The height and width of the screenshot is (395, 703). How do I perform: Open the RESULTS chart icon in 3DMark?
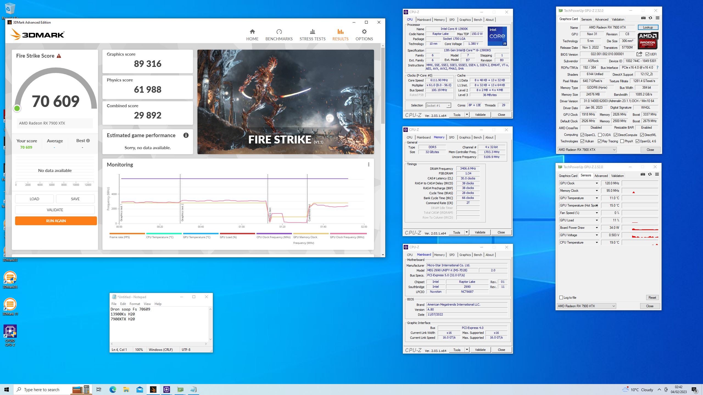point(340,32)
